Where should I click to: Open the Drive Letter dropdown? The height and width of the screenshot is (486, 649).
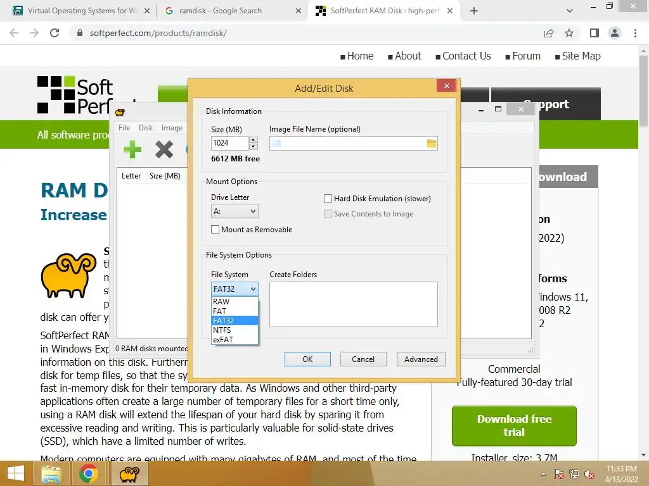coord(235,211)
